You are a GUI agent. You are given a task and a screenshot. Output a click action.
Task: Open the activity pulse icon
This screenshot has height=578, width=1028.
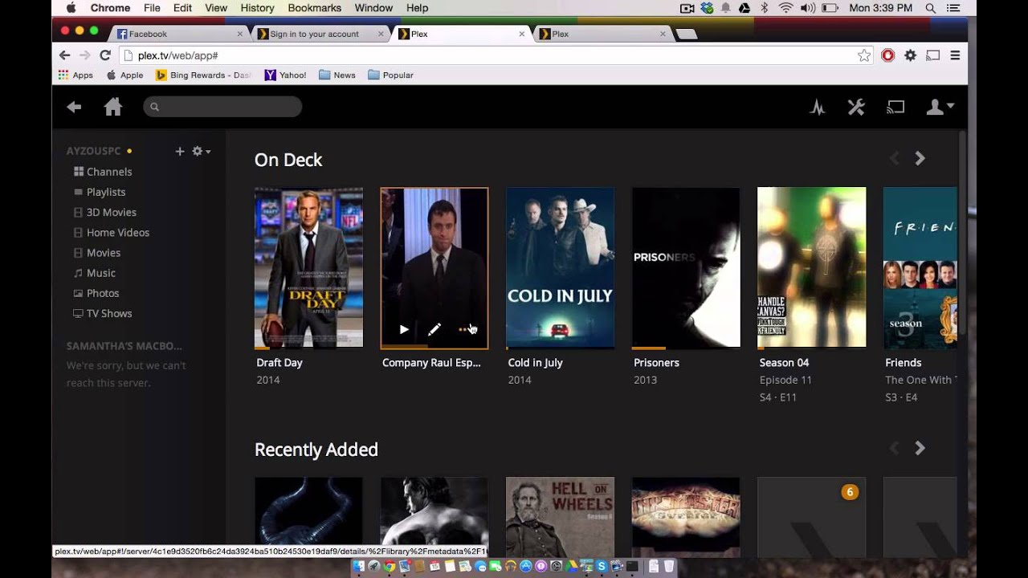click(x=818, y=107)
